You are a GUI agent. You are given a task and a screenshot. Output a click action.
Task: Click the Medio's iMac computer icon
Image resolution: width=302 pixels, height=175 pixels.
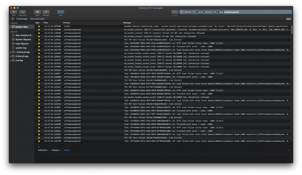13,27
